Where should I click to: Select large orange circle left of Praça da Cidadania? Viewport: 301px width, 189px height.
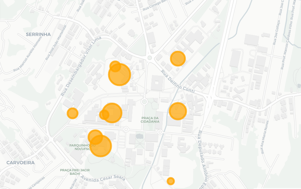[x=112, y=113]
